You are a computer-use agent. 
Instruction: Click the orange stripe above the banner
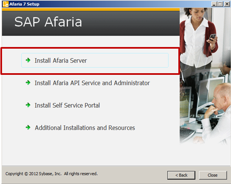(91, 9)
